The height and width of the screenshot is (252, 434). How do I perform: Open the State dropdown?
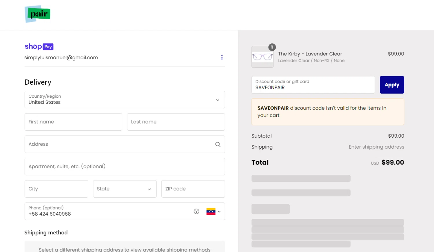(125, 189)
